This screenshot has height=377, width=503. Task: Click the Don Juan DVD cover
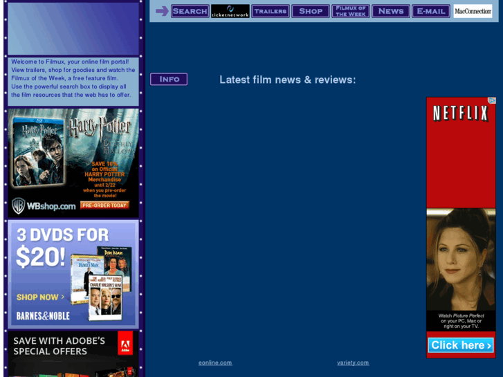point(118,269)
